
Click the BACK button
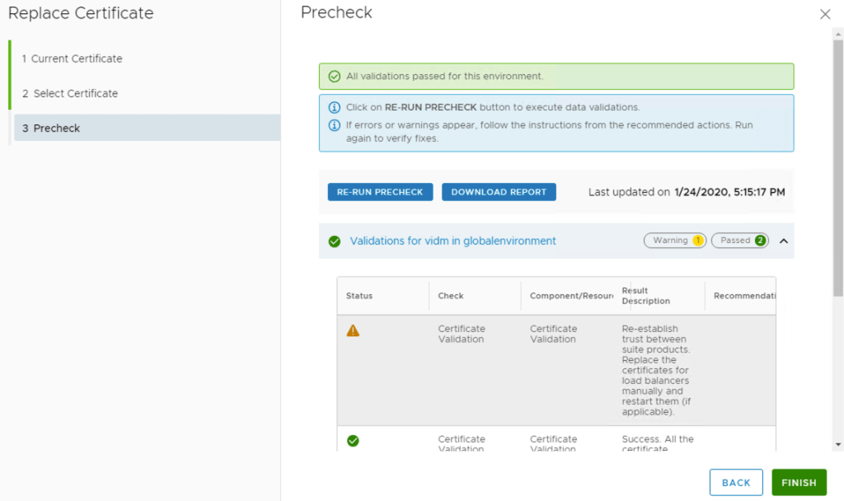736,483
